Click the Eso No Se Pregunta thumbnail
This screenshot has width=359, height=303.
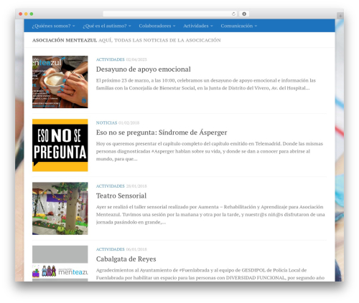point(60,145)
